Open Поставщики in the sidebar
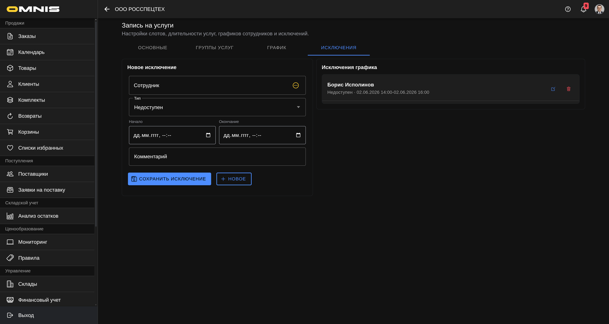This screenshot has width=609, height=324. tap(47, 174)
